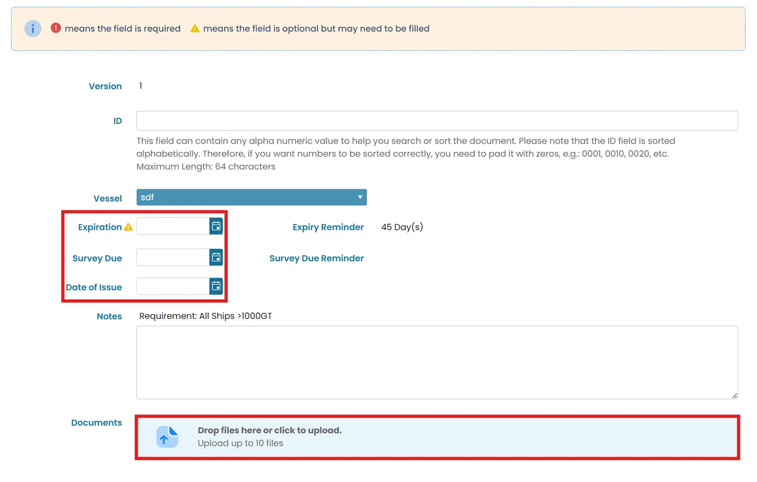The image size is (757, 482).
Task: Click the Vessel dropdown arrow
Action: (x=360, y=197)
